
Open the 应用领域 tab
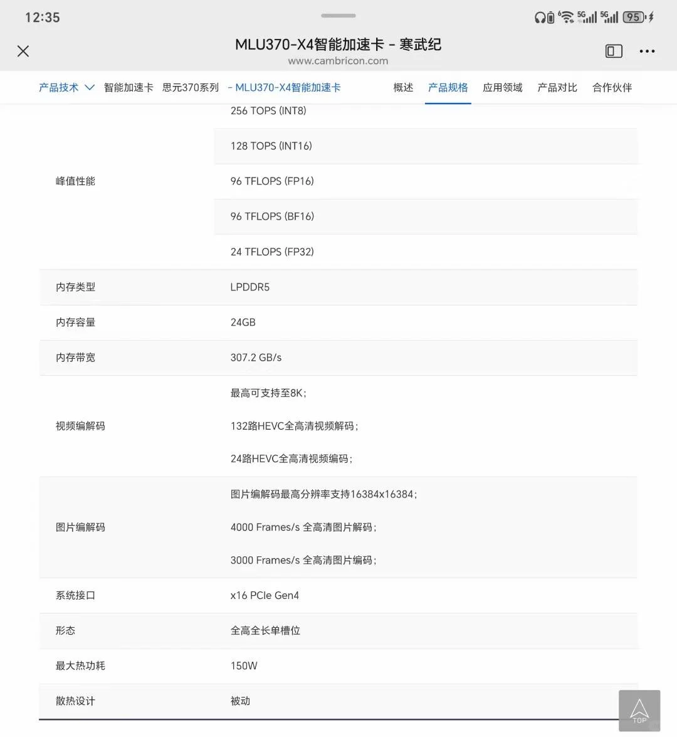pyautogui.click(x=502, y=87)
